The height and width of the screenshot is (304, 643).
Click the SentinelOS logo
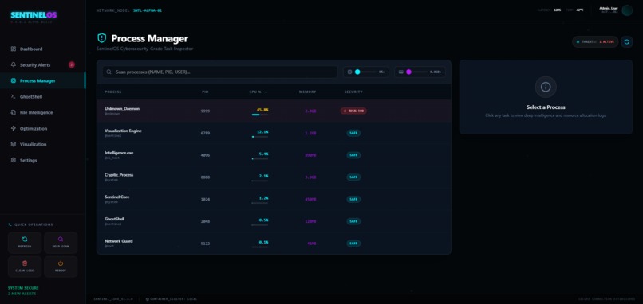point(34,15)
